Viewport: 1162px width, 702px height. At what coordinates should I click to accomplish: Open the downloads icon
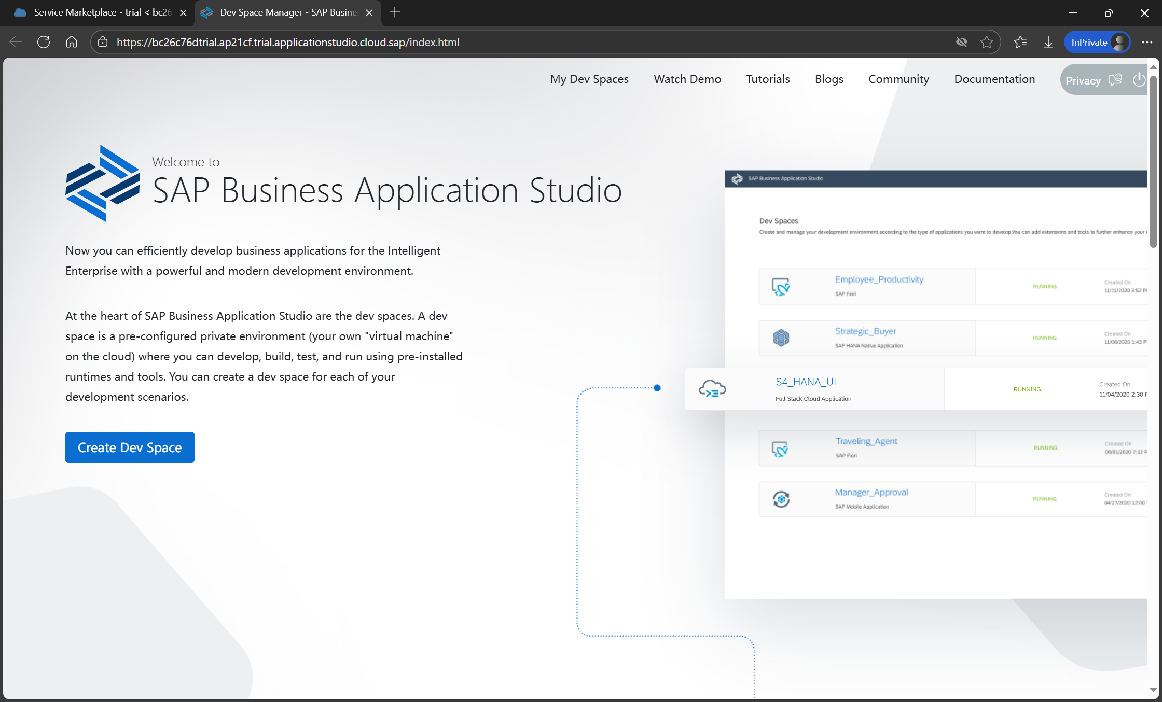coord(1048,42)
